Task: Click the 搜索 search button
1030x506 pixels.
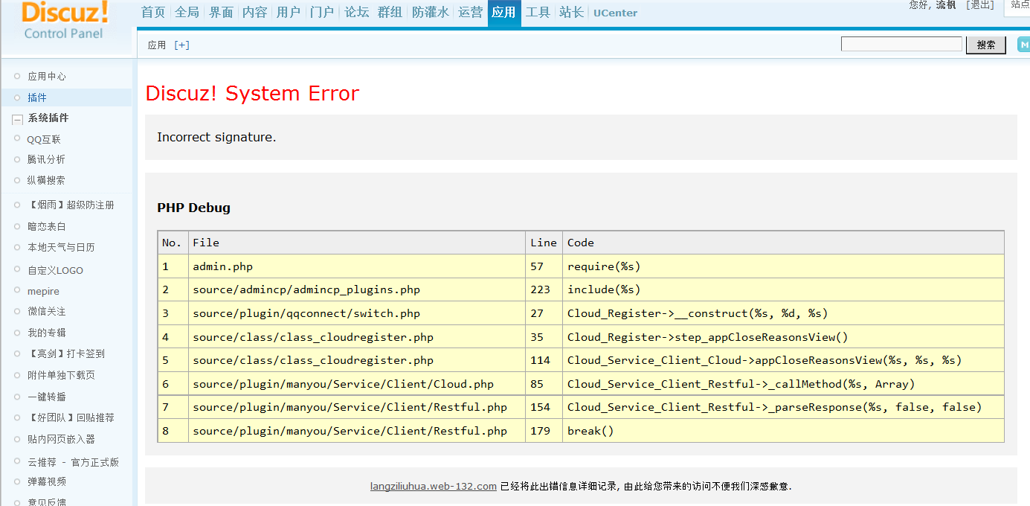Action: click(x=986, y=45)
